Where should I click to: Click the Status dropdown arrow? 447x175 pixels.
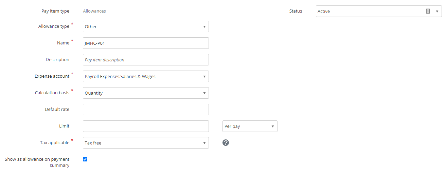pyautogui.click(x=437, y=11)
